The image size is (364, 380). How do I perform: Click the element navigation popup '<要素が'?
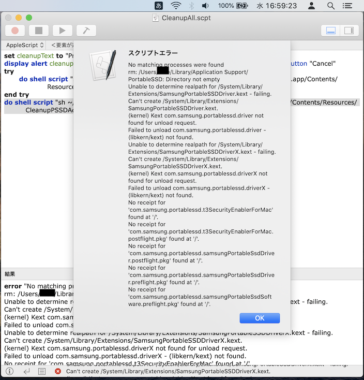tap(62, 45)
